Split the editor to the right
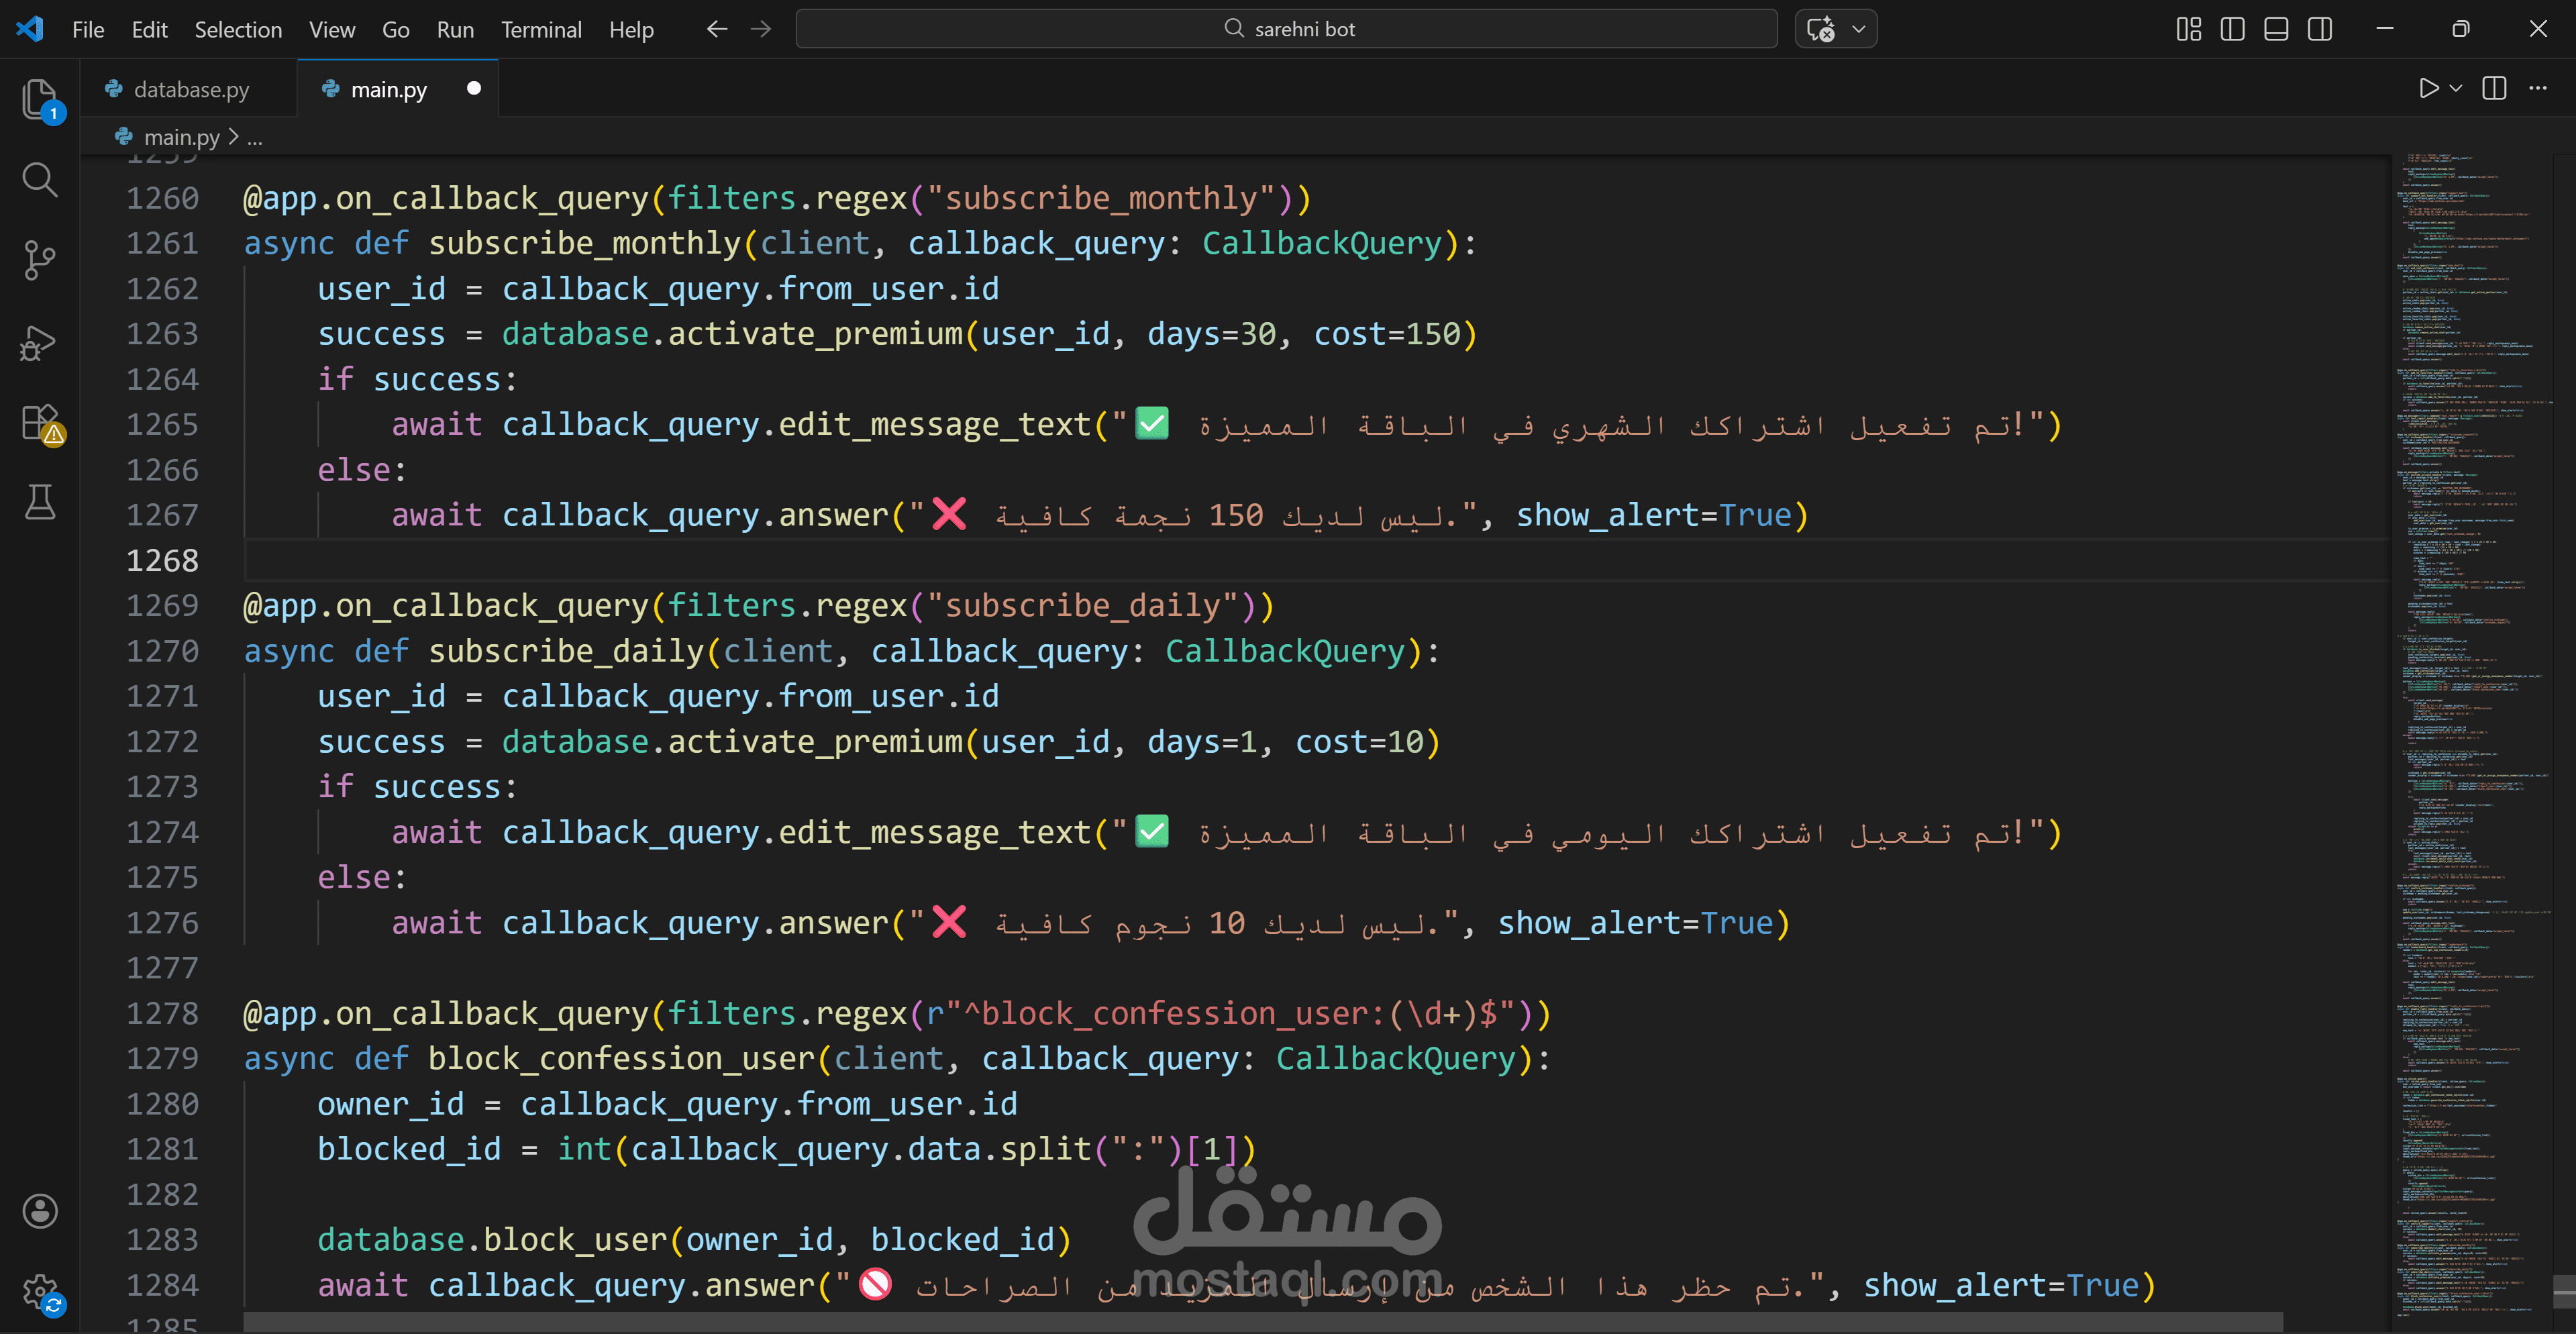 point(2494,88)
